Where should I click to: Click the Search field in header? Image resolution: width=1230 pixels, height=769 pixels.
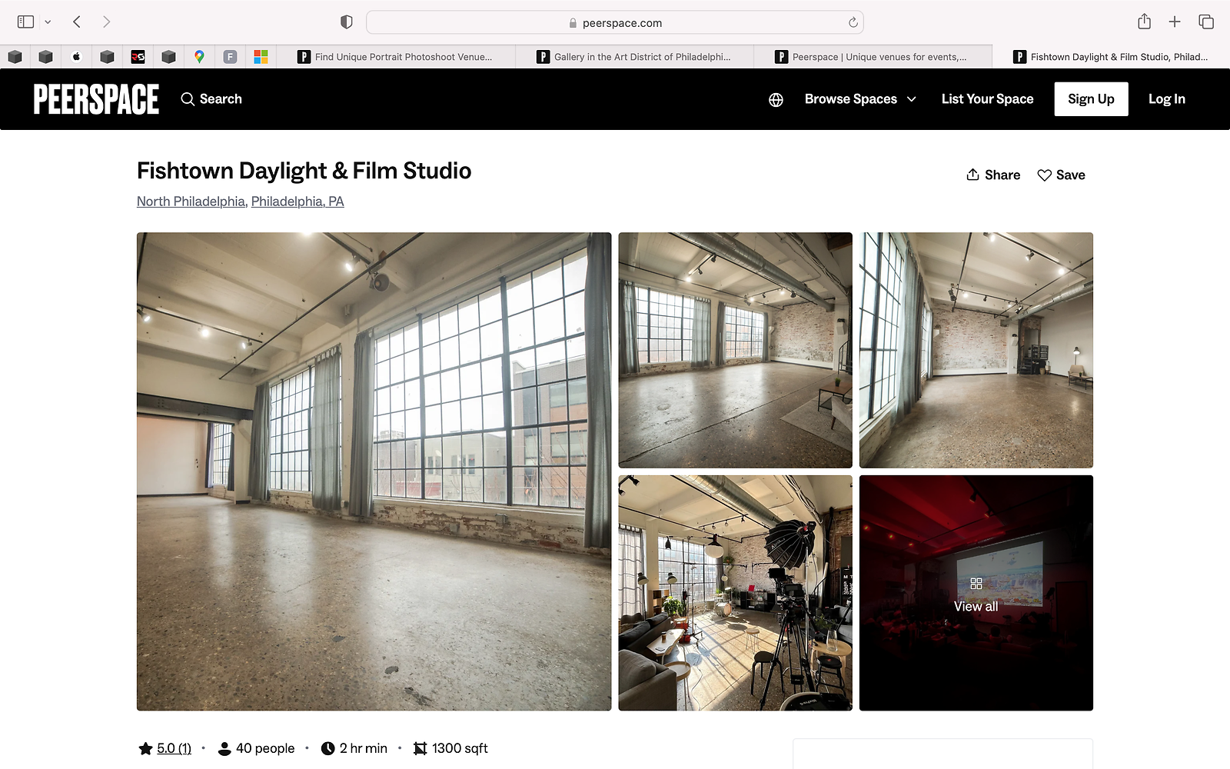211,99
